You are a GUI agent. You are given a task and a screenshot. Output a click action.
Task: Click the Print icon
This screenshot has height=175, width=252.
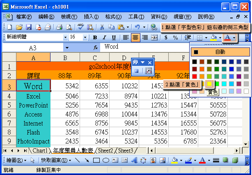coord(59,27)
